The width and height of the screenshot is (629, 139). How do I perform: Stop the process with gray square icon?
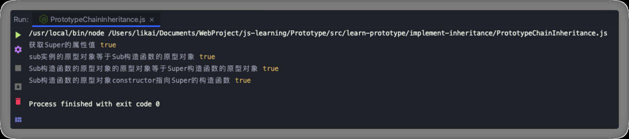[18, 68]
